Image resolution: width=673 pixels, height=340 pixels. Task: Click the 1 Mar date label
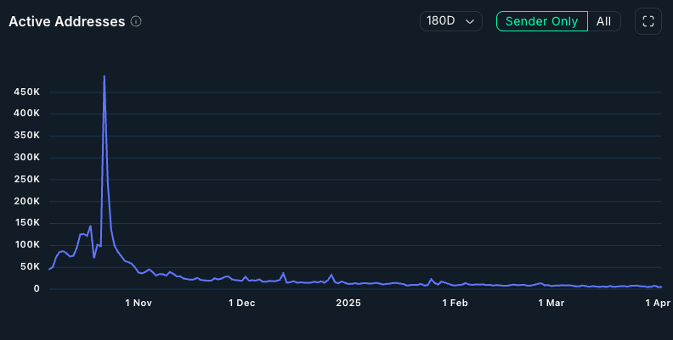point(551,303)
